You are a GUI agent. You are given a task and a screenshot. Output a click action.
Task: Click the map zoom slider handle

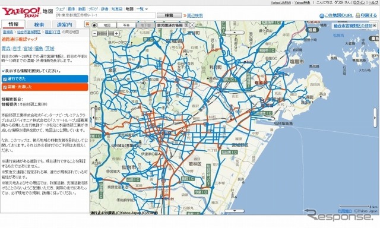tap(108, 33)
